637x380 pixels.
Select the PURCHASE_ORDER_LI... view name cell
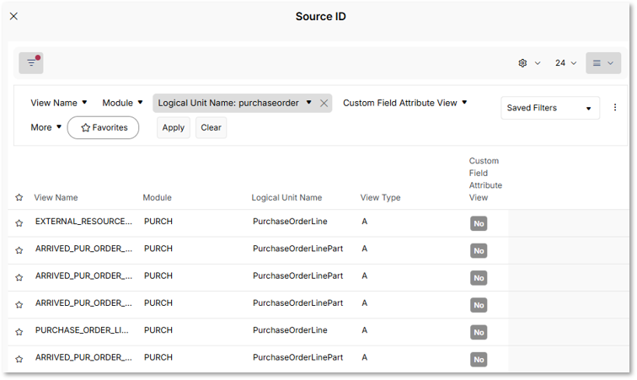point(82,330)
